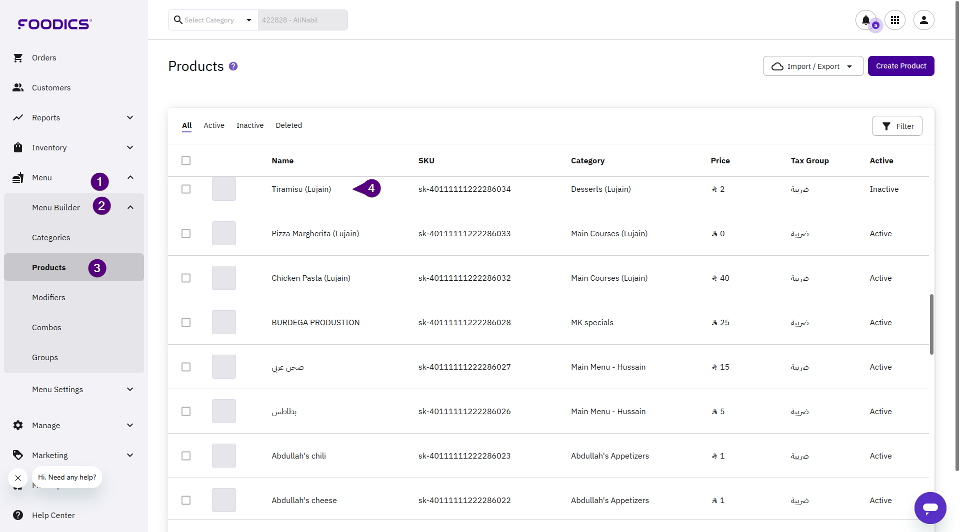Open the user profile icon
This screenshot has width=960, height=532.
[x=923, y=20]
